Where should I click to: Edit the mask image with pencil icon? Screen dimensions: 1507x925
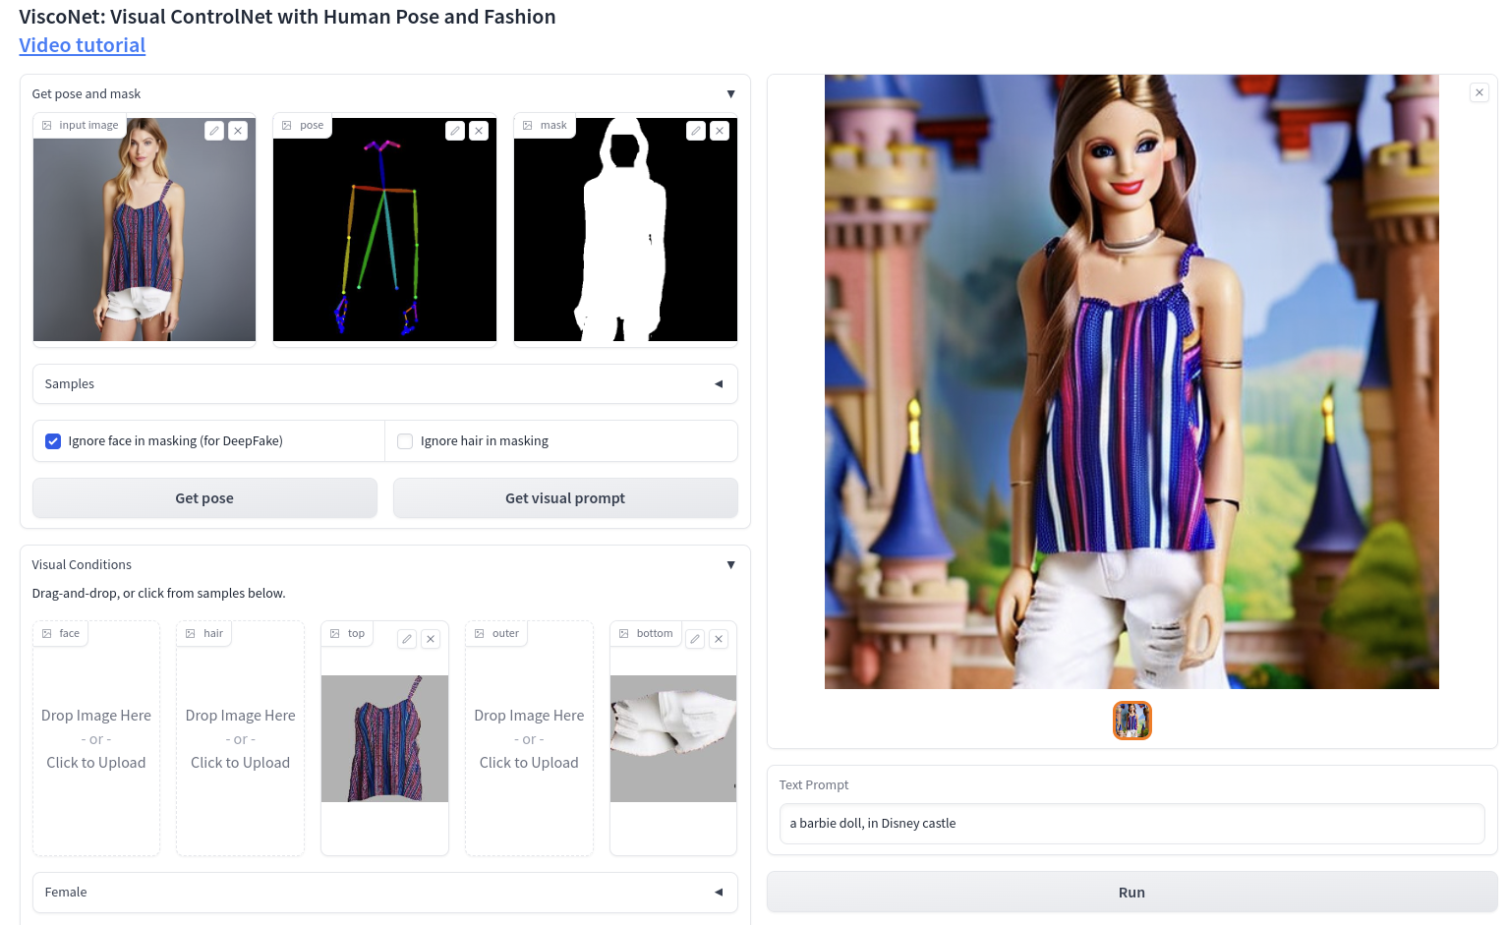(696, 131)
